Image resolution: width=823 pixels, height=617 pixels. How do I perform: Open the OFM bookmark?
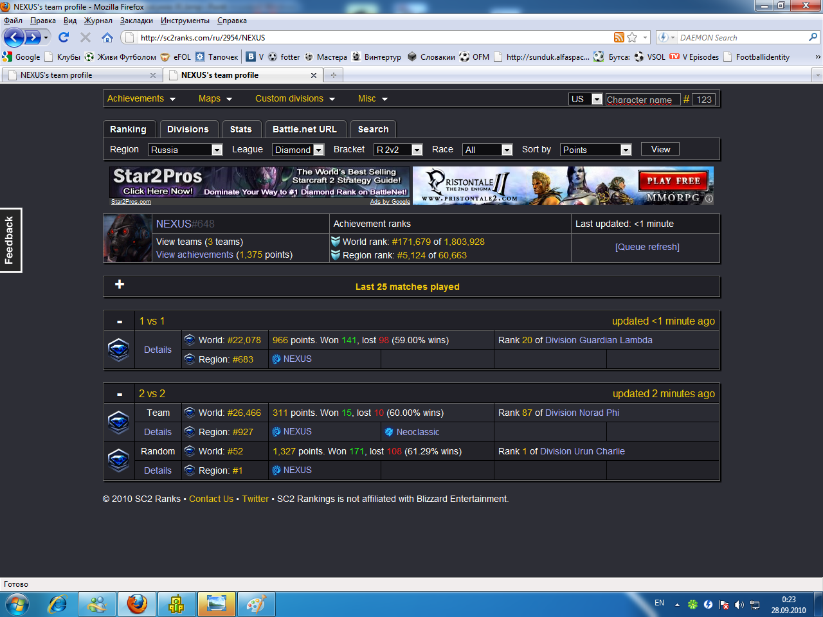475,57
